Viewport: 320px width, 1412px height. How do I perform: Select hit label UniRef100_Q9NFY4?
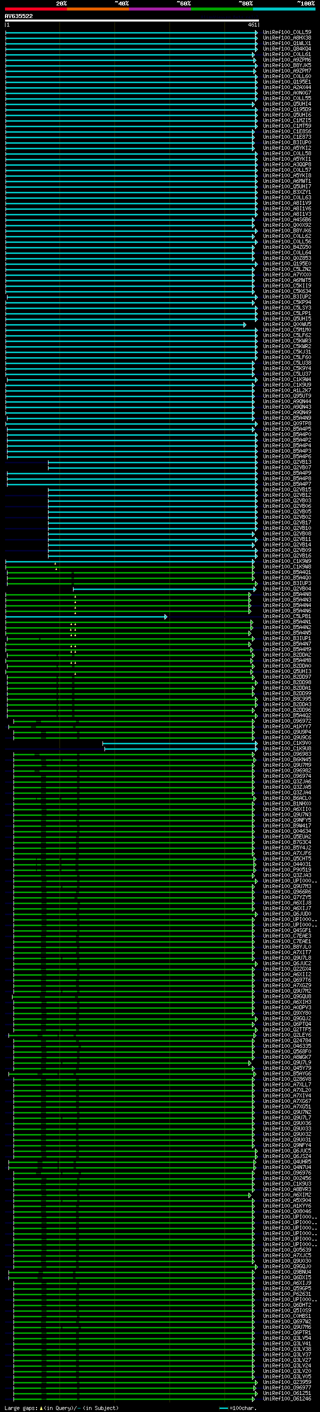[287, 1145]
